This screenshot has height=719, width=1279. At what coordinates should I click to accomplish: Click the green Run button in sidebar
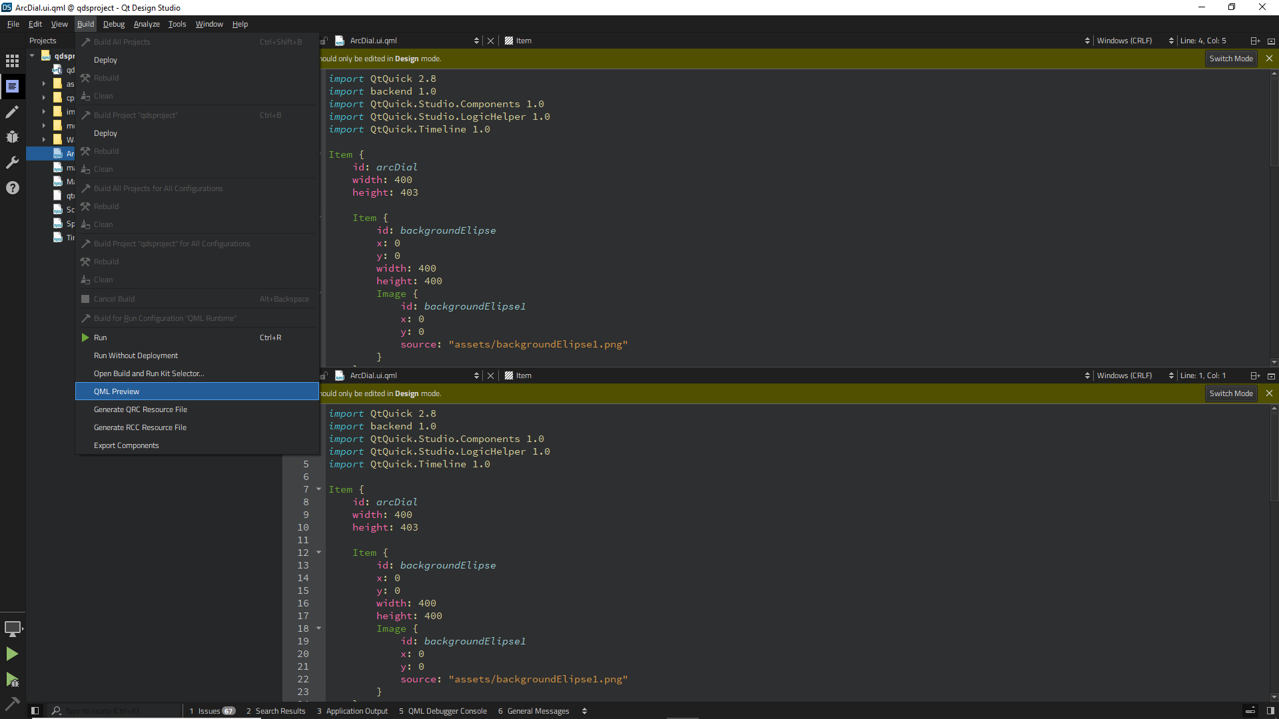[x=12, y=654]
